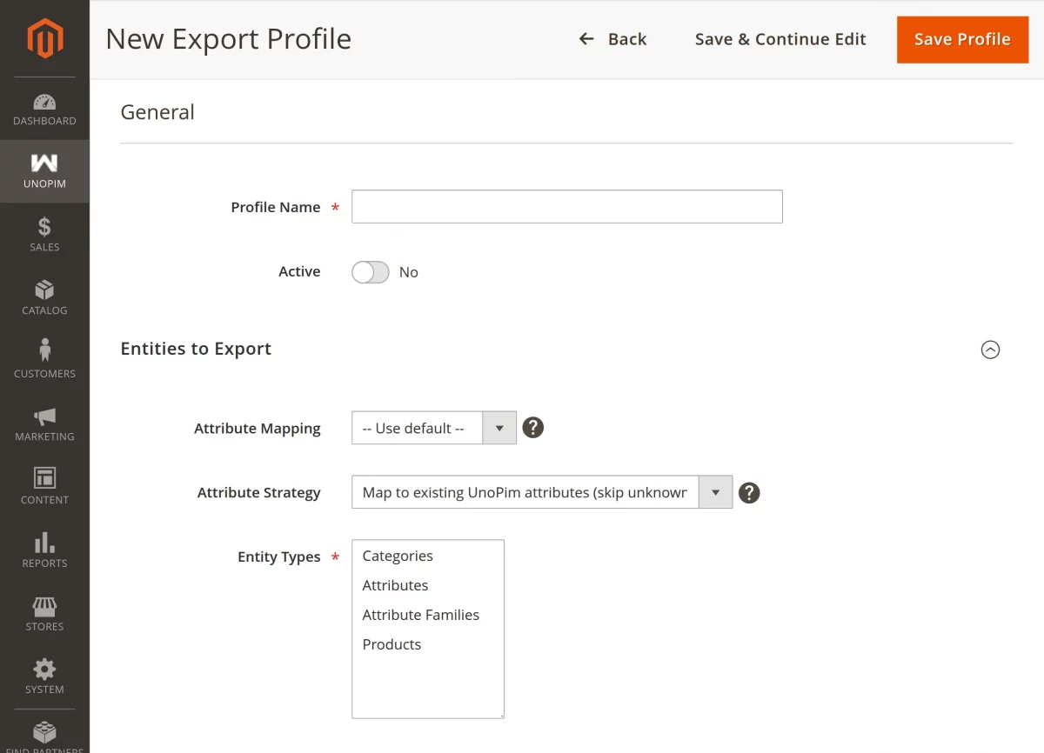Click the General section heading

click(x=157, y=112)
